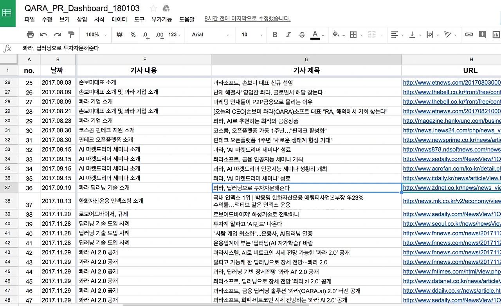Open the seoul.co.kr link

(452, 224)
